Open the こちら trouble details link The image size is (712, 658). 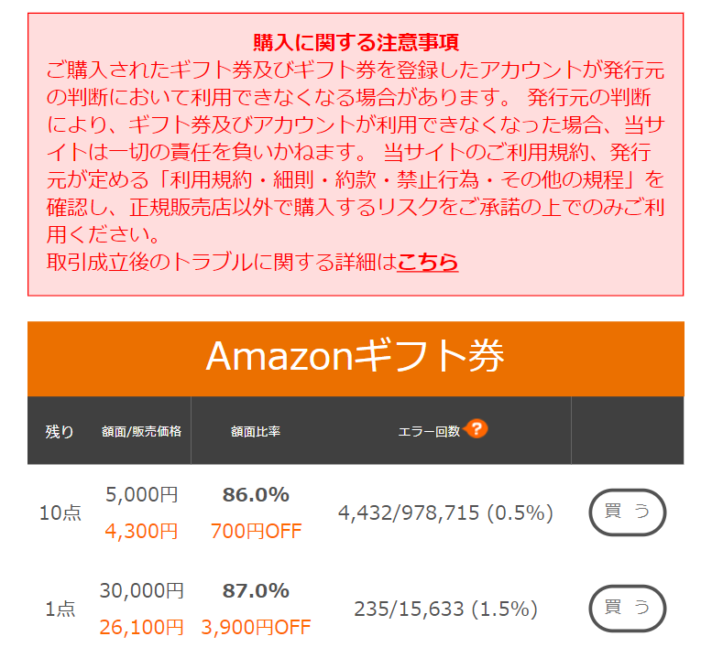pos(428,263)
